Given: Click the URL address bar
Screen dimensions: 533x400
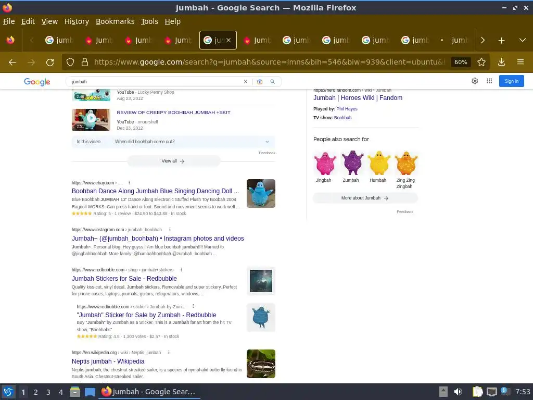Looking at the screenshot, I should 269,62.
